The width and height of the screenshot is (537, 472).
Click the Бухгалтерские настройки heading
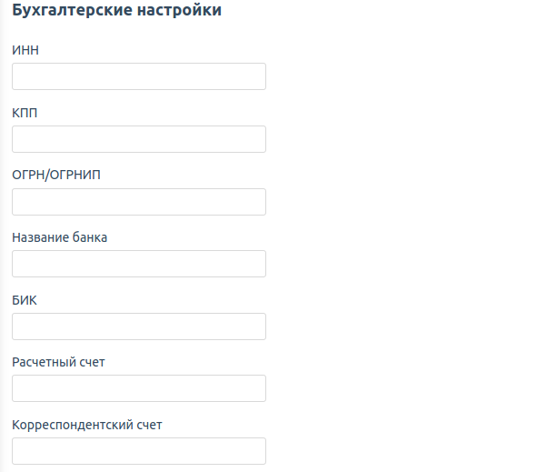click(117, 10)
